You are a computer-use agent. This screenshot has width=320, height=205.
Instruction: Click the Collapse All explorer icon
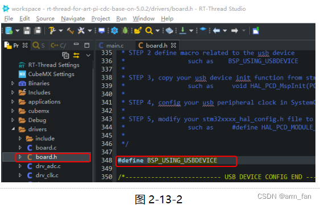65,55
